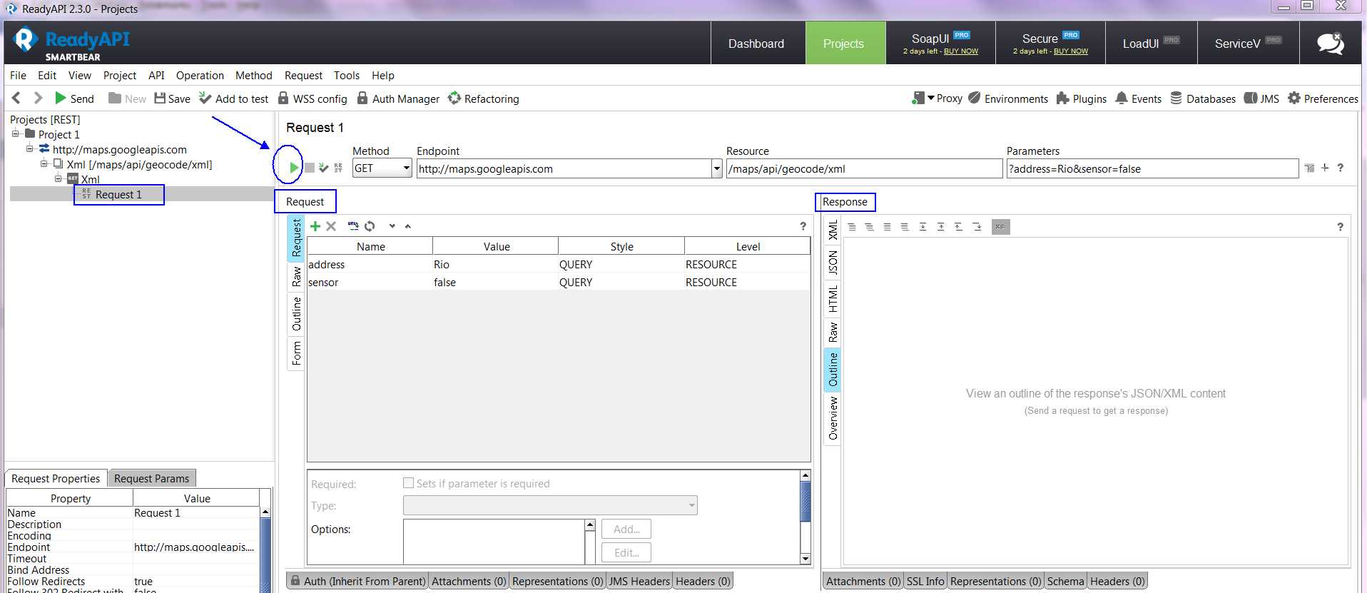Open the chat bubbles icon in top-right header
Viewport: 1367px width, 593px height.
point(1330,44)
